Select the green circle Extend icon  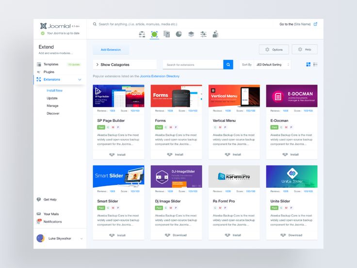point(154,34)
